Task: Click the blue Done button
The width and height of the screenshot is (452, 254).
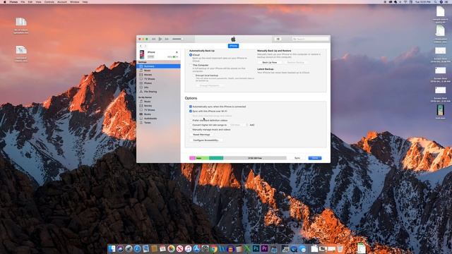Action: [315, 158]
